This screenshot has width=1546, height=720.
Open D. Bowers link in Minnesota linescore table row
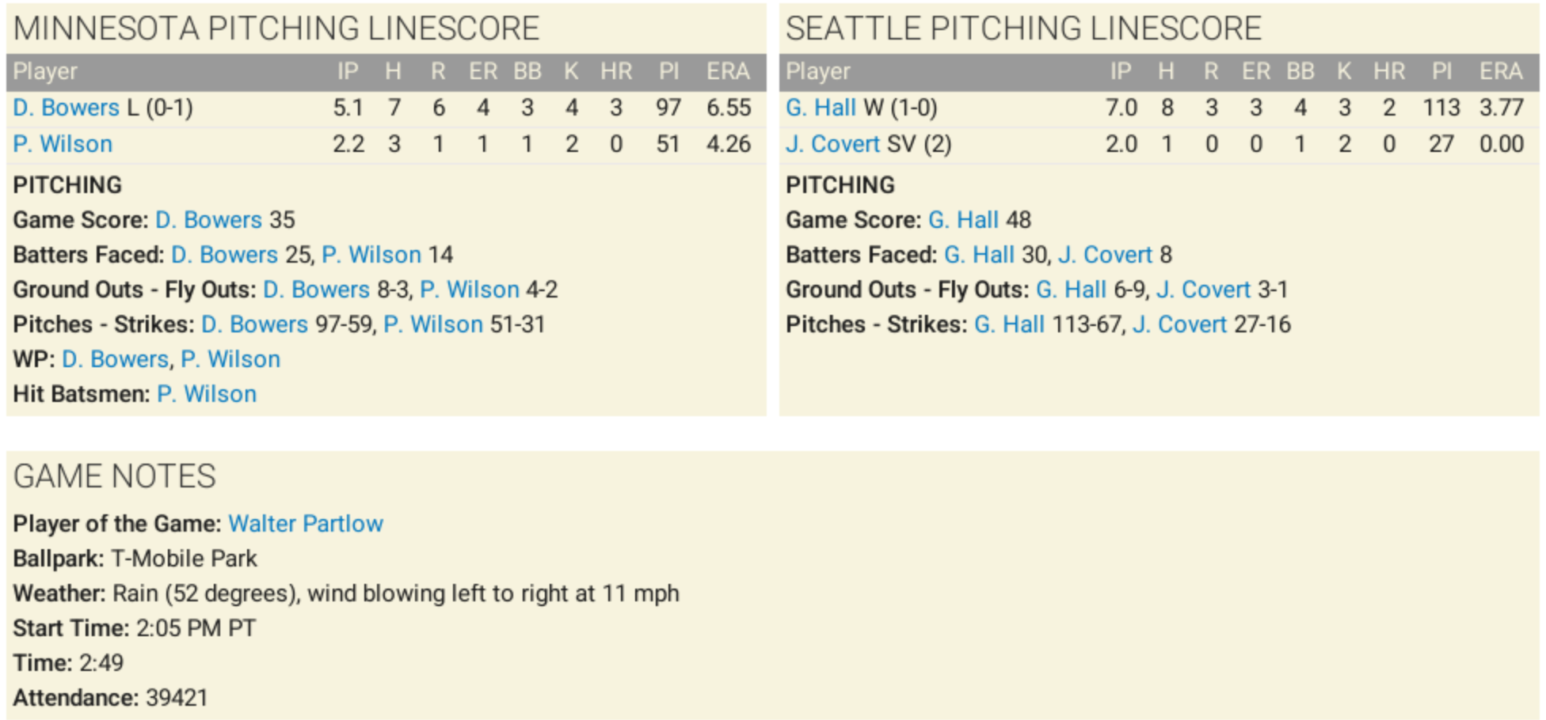click(66, 108)
